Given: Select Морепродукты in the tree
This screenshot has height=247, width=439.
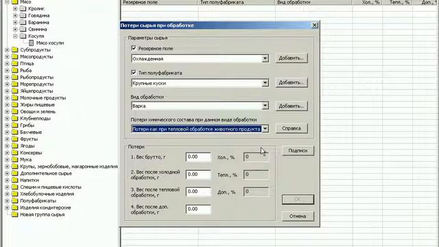Looking at the screenshot, I should click(36, 84).
